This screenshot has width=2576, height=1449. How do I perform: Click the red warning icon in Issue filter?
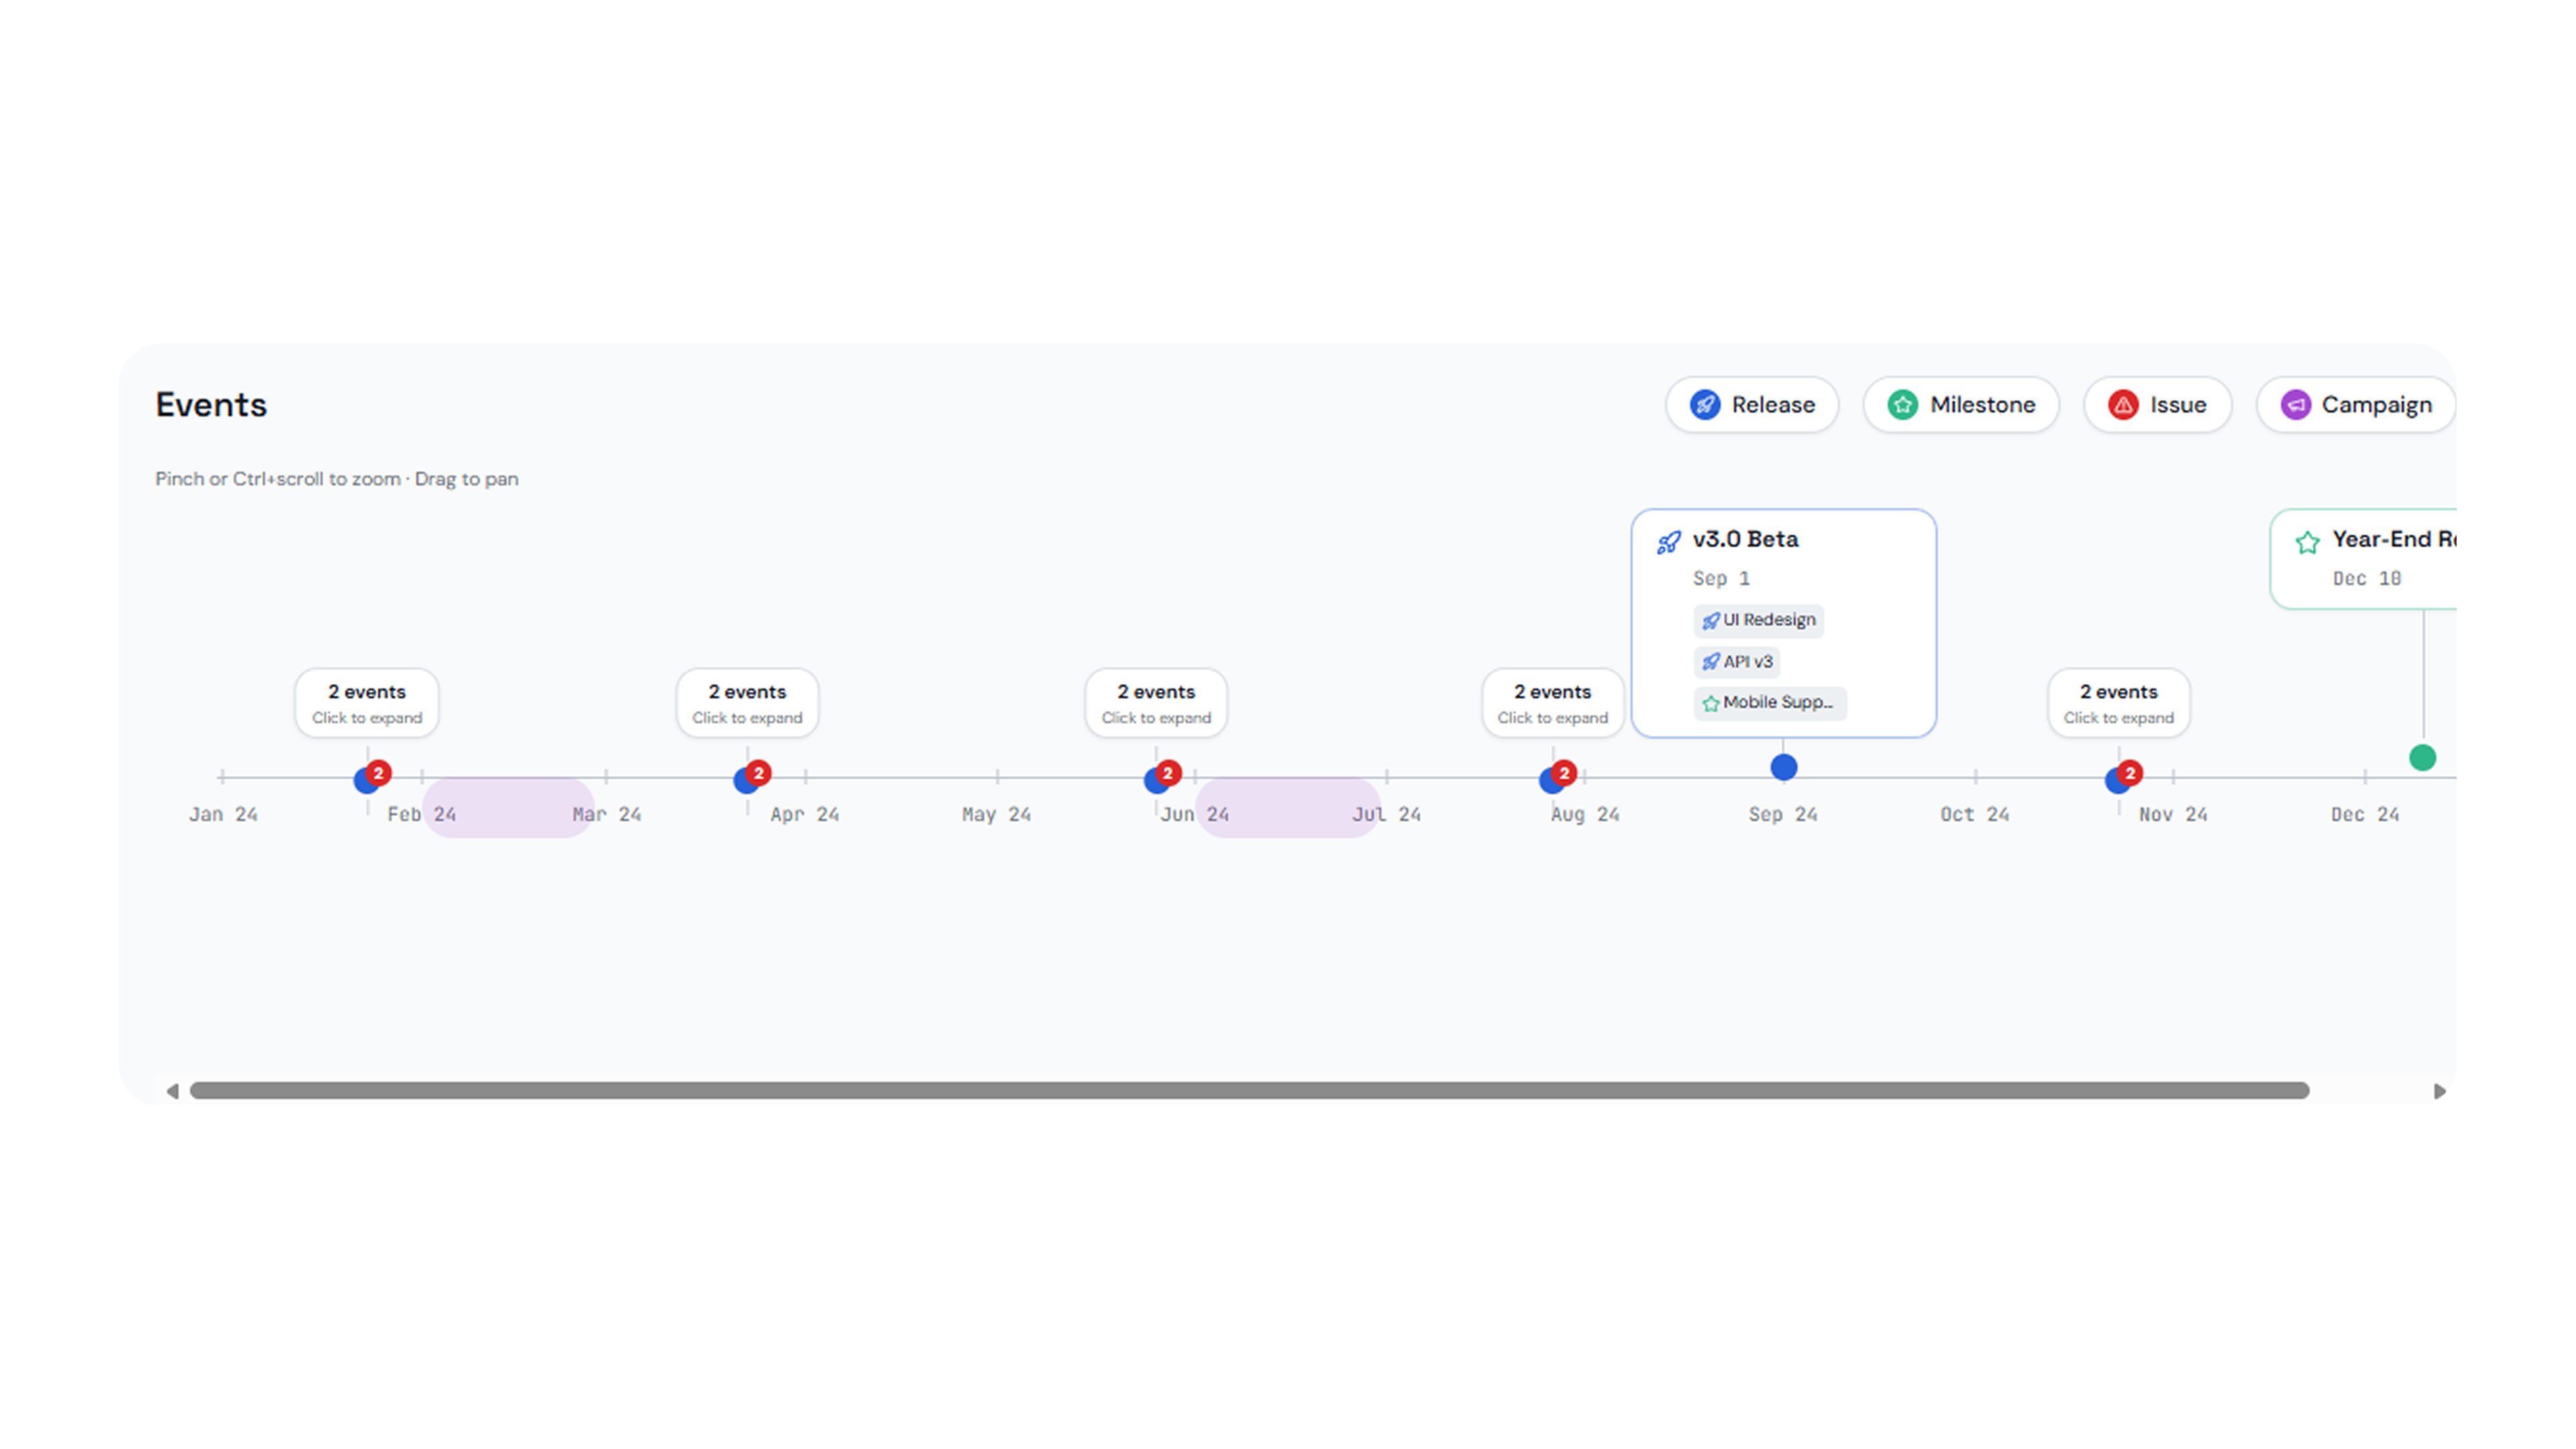pos(2123,405)
